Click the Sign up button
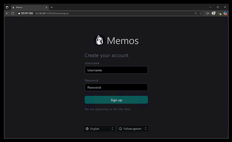232x142 pixels. coord(116,100)
